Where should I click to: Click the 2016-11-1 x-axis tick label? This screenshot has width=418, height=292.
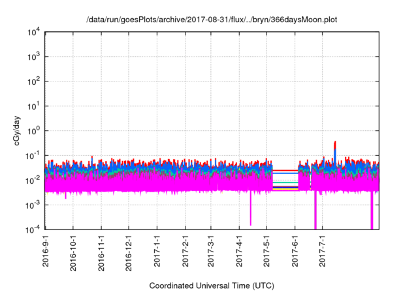pos(102,252)
